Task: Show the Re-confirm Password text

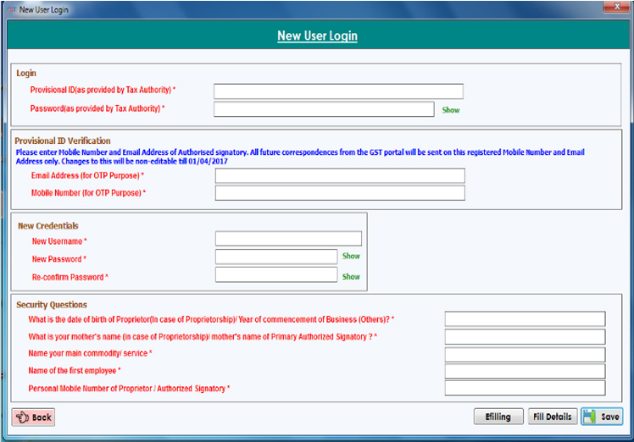Action: click(x=351, y=276)
